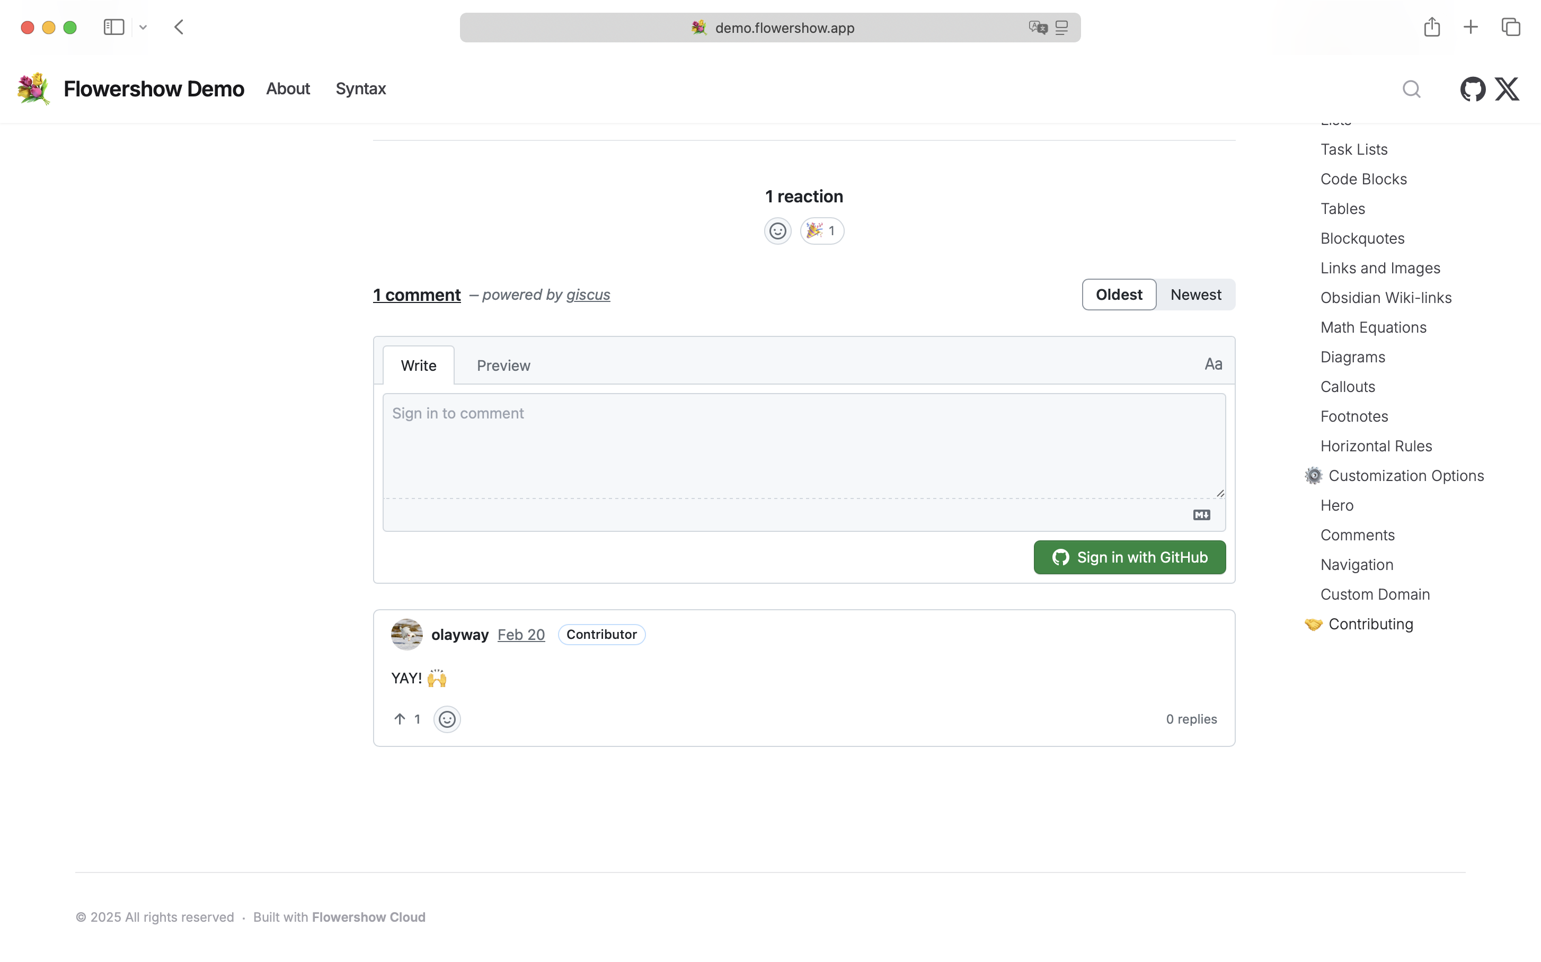Open the search magnifier icon

1411,89
